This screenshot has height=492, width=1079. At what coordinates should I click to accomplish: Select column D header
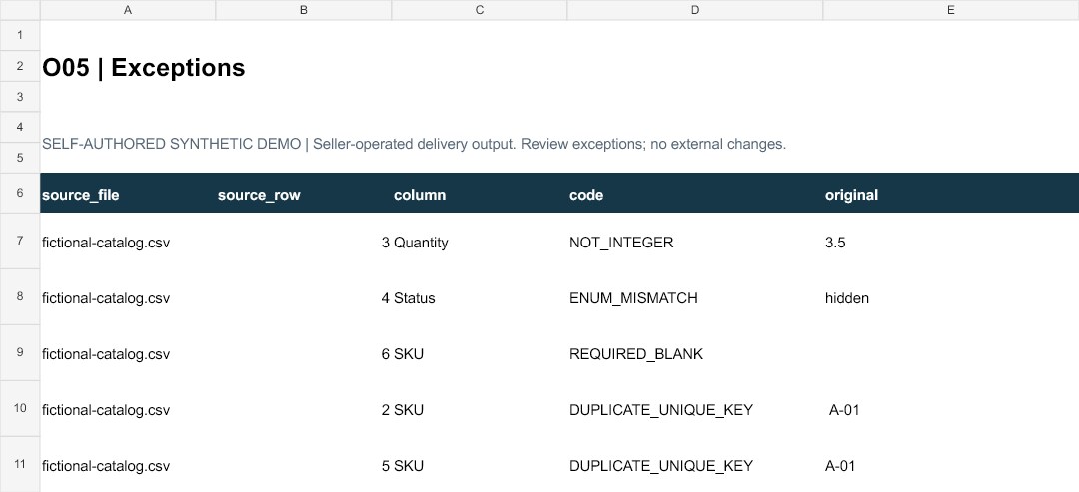tap(695, 10)
